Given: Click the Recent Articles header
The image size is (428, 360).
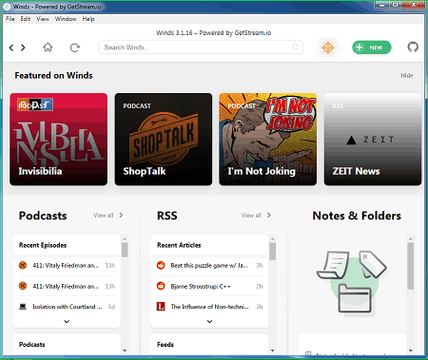Looking at the screenshot, I should click(179, 245).
